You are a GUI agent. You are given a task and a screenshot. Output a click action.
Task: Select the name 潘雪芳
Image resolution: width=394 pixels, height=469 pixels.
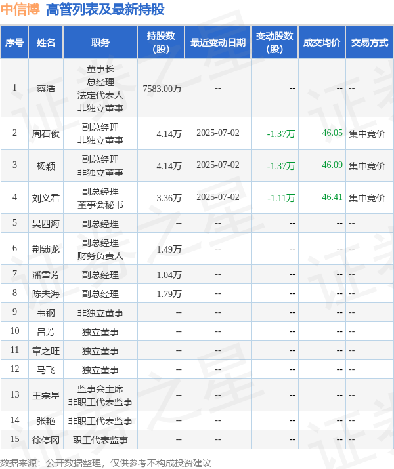tap(46, 275)
